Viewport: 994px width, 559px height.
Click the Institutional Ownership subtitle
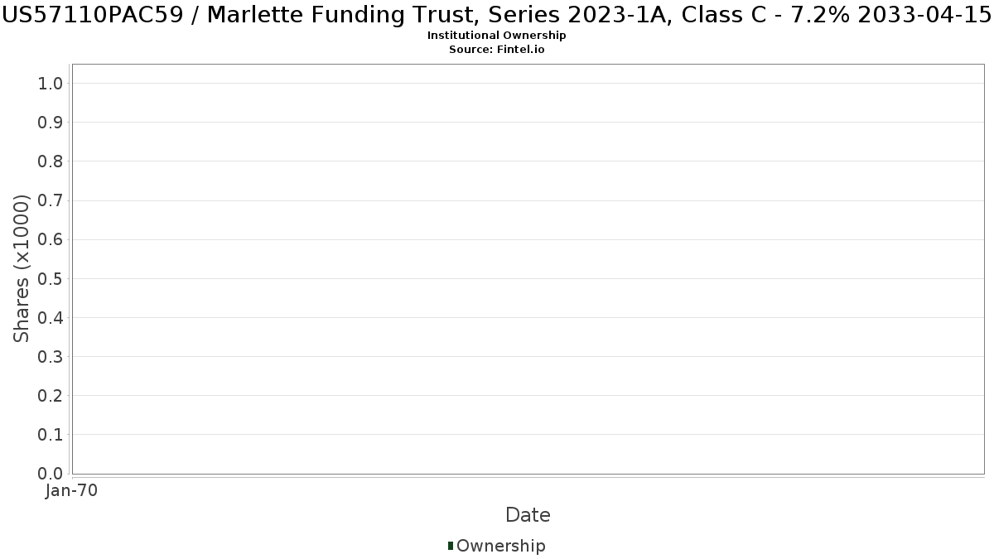(x=496, y=36)
